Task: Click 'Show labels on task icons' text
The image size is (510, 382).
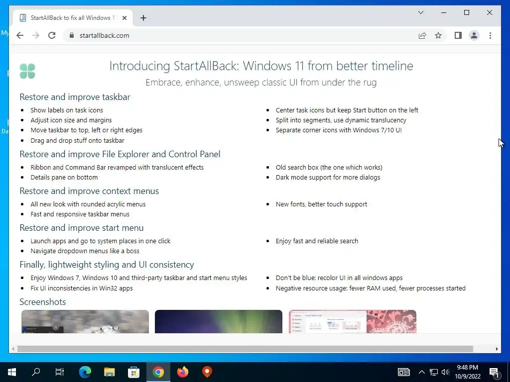Action: (67, 110)
